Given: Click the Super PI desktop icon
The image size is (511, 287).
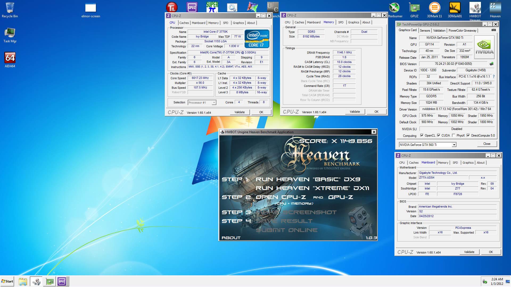Looking at the screenshot, I should pos(212,7).
